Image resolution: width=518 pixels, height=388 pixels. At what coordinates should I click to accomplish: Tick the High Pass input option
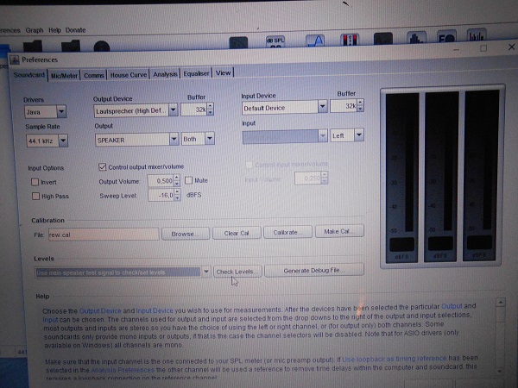35,197
